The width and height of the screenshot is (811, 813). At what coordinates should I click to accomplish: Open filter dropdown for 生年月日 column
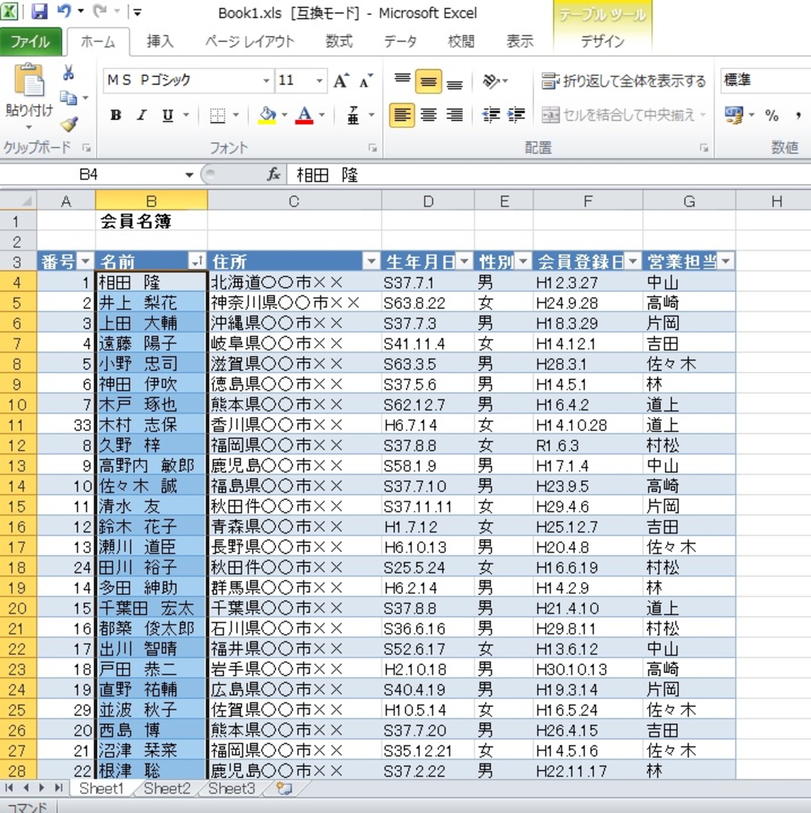click(465, 262)
